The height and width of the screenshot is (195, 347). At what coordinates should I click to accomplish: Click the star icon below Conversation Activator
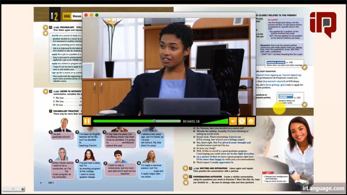coord(186,182)
